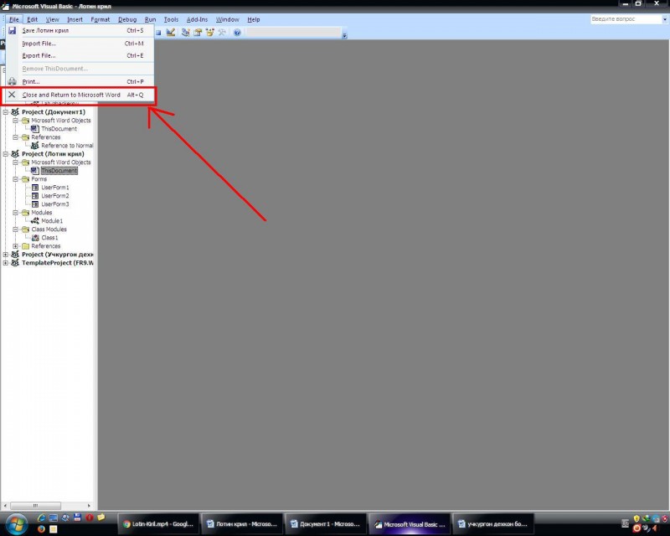Image resolution: width=670 pixels, height=536 pixels.
Task: Click the Reset (stop) toolbar icon
Action: tap(158, 33)
